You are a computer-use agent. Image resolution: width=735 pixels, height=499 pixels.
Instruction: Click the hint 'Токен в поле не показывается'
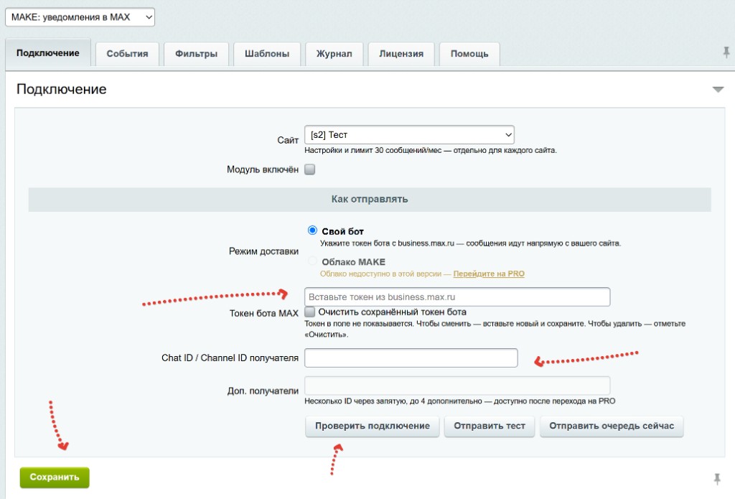[x=495, y=330]
